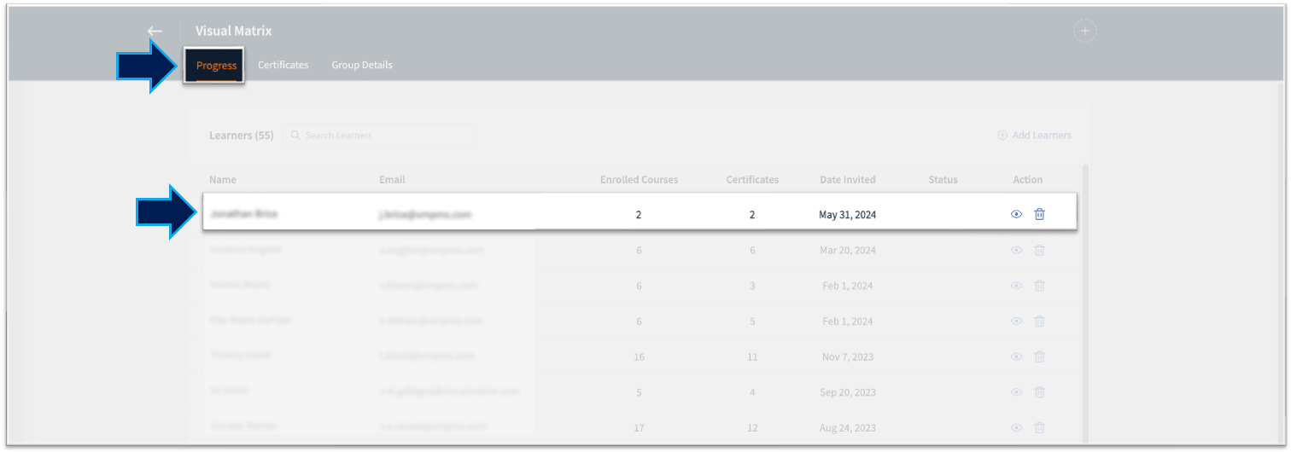The width and height of the screenshot is (1291, 452).
Task: Click the back arrow beside Visual Matrix
Action: pos(155,31)
